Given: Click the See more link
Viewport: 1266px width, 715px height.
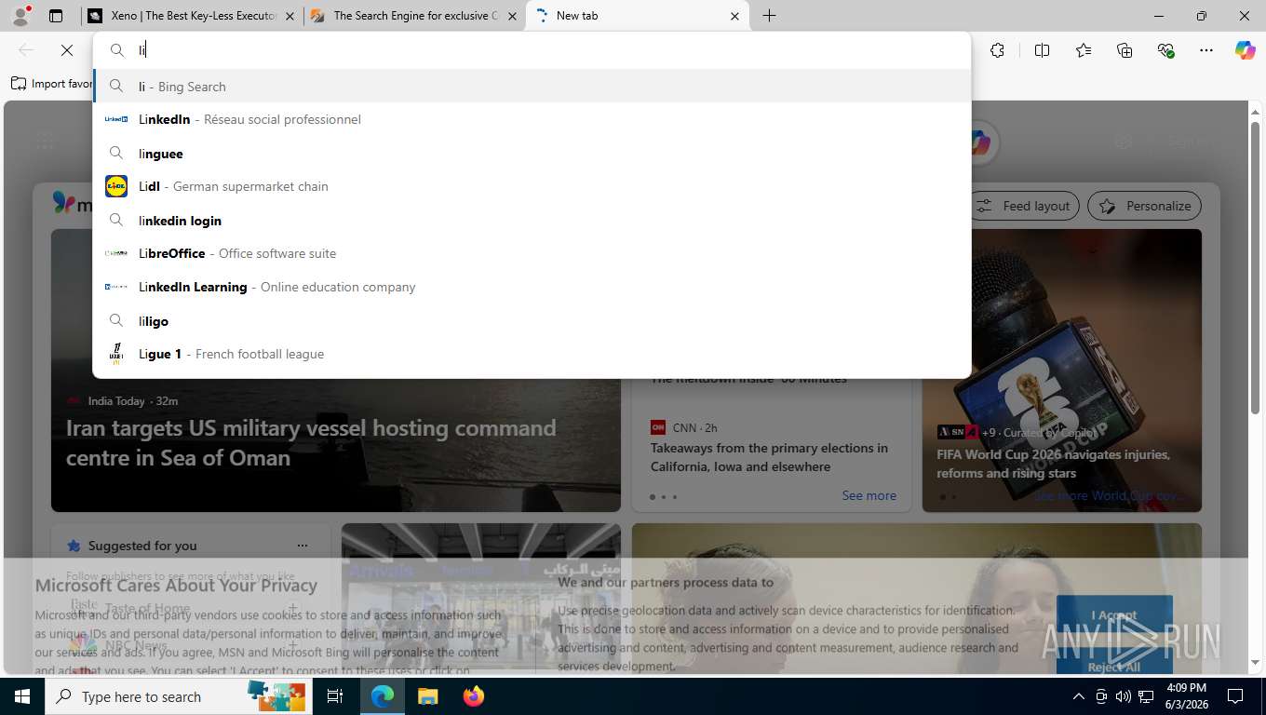Looking at the screenshot, I should click(869, 495).
